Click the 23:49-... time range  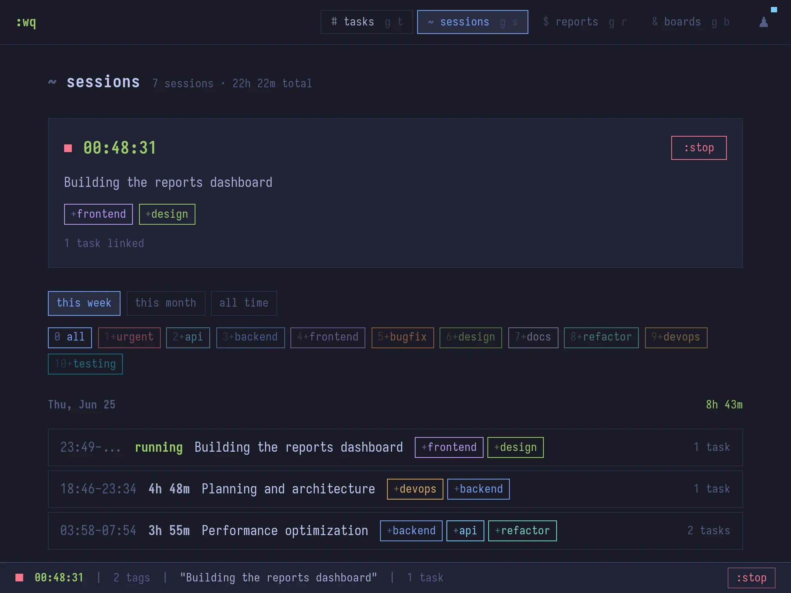tap(91, 447)
